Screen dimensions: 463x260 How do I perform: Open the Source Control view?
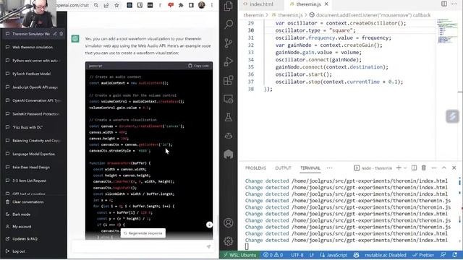click(229, 43)
